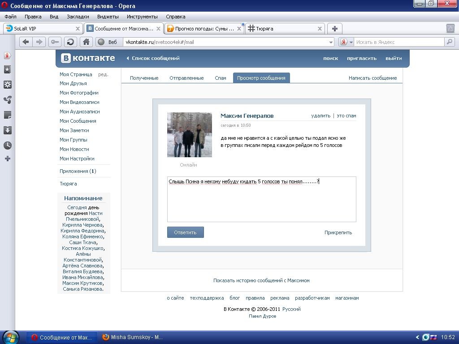Click поиск in the VK header

(330, 58)
